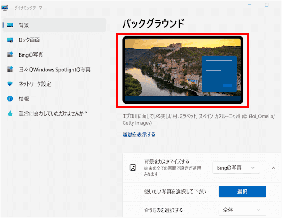Switch to the ロック画面 section

(x=55, y=40)
